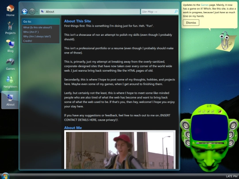Click the equalizer icon left of seek bar

[193, 143]
